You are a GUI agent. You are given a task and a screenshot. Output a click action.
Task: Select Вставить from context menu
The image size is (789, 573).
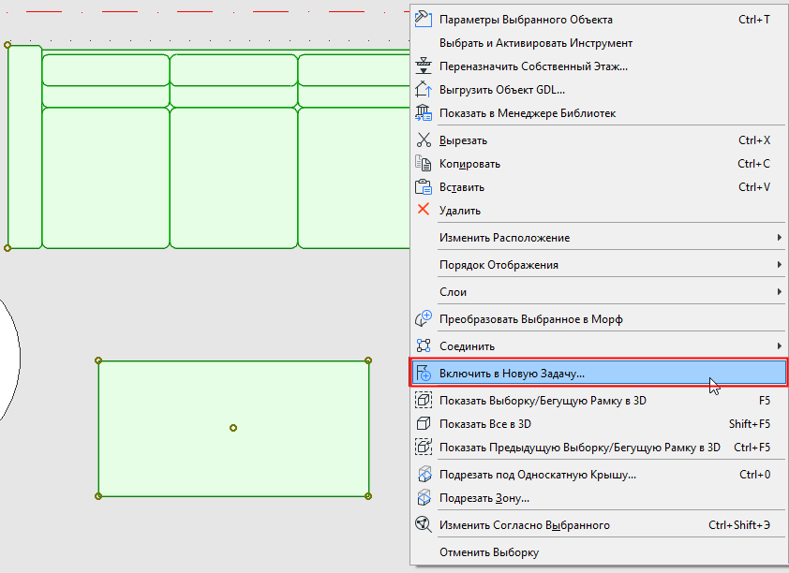pos(599,187)
